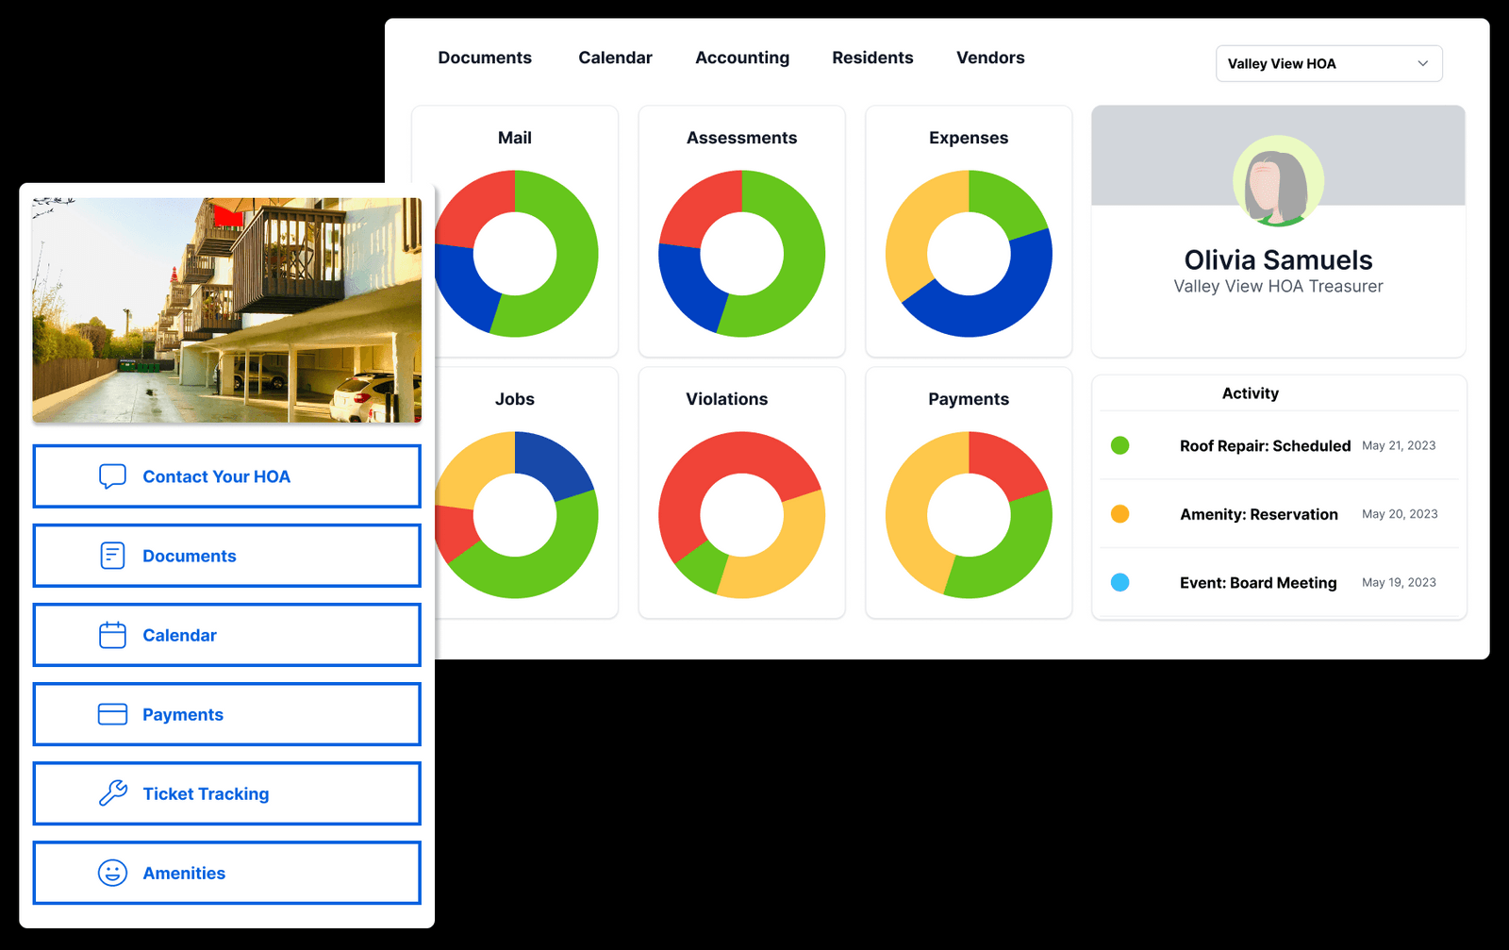Click the credit card icon next to Payments

tap(111, 714)
